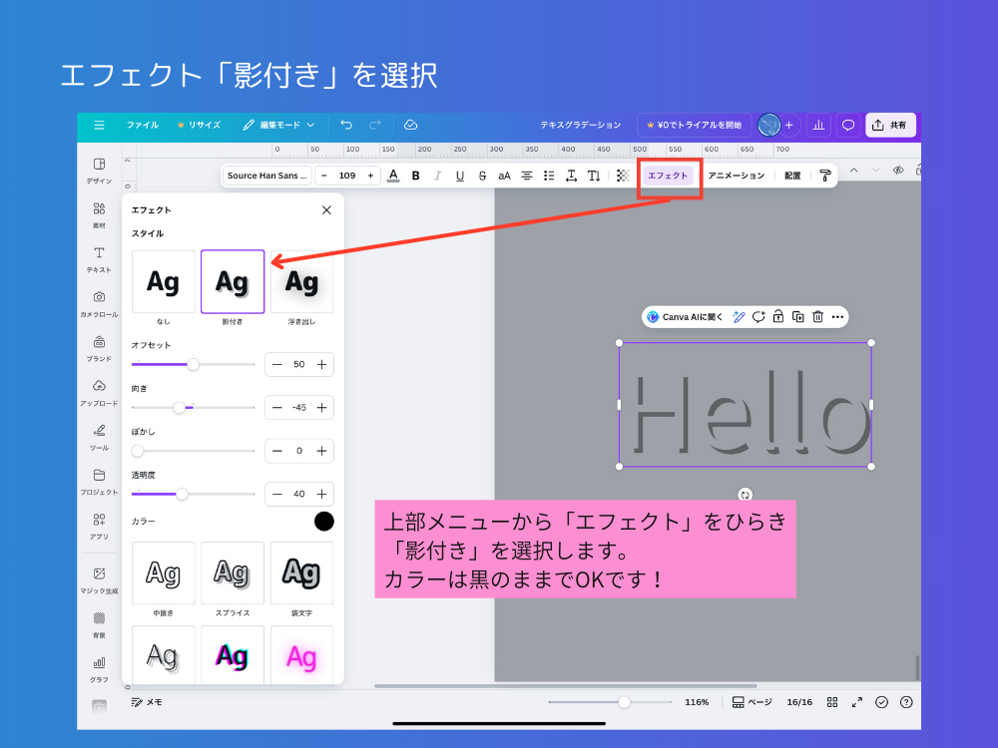Open the black カラー swatch in the effect panel
This screenshot has width=998, height=748.
click(x=324, y=521)
